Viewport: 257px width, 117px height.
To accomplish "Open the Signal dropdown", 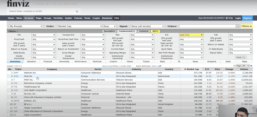I will tap(148, 26).
